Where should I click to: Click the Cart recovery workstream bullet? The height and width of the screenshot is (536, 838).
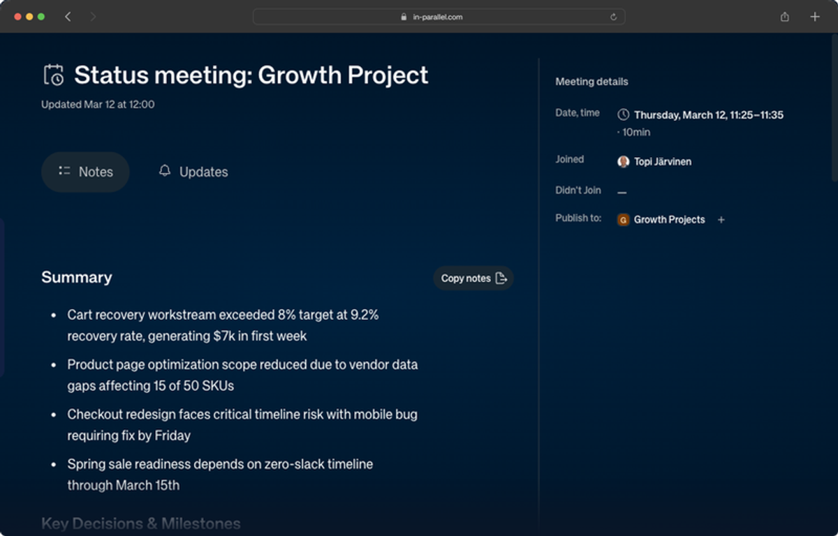[x=223, y=325]
